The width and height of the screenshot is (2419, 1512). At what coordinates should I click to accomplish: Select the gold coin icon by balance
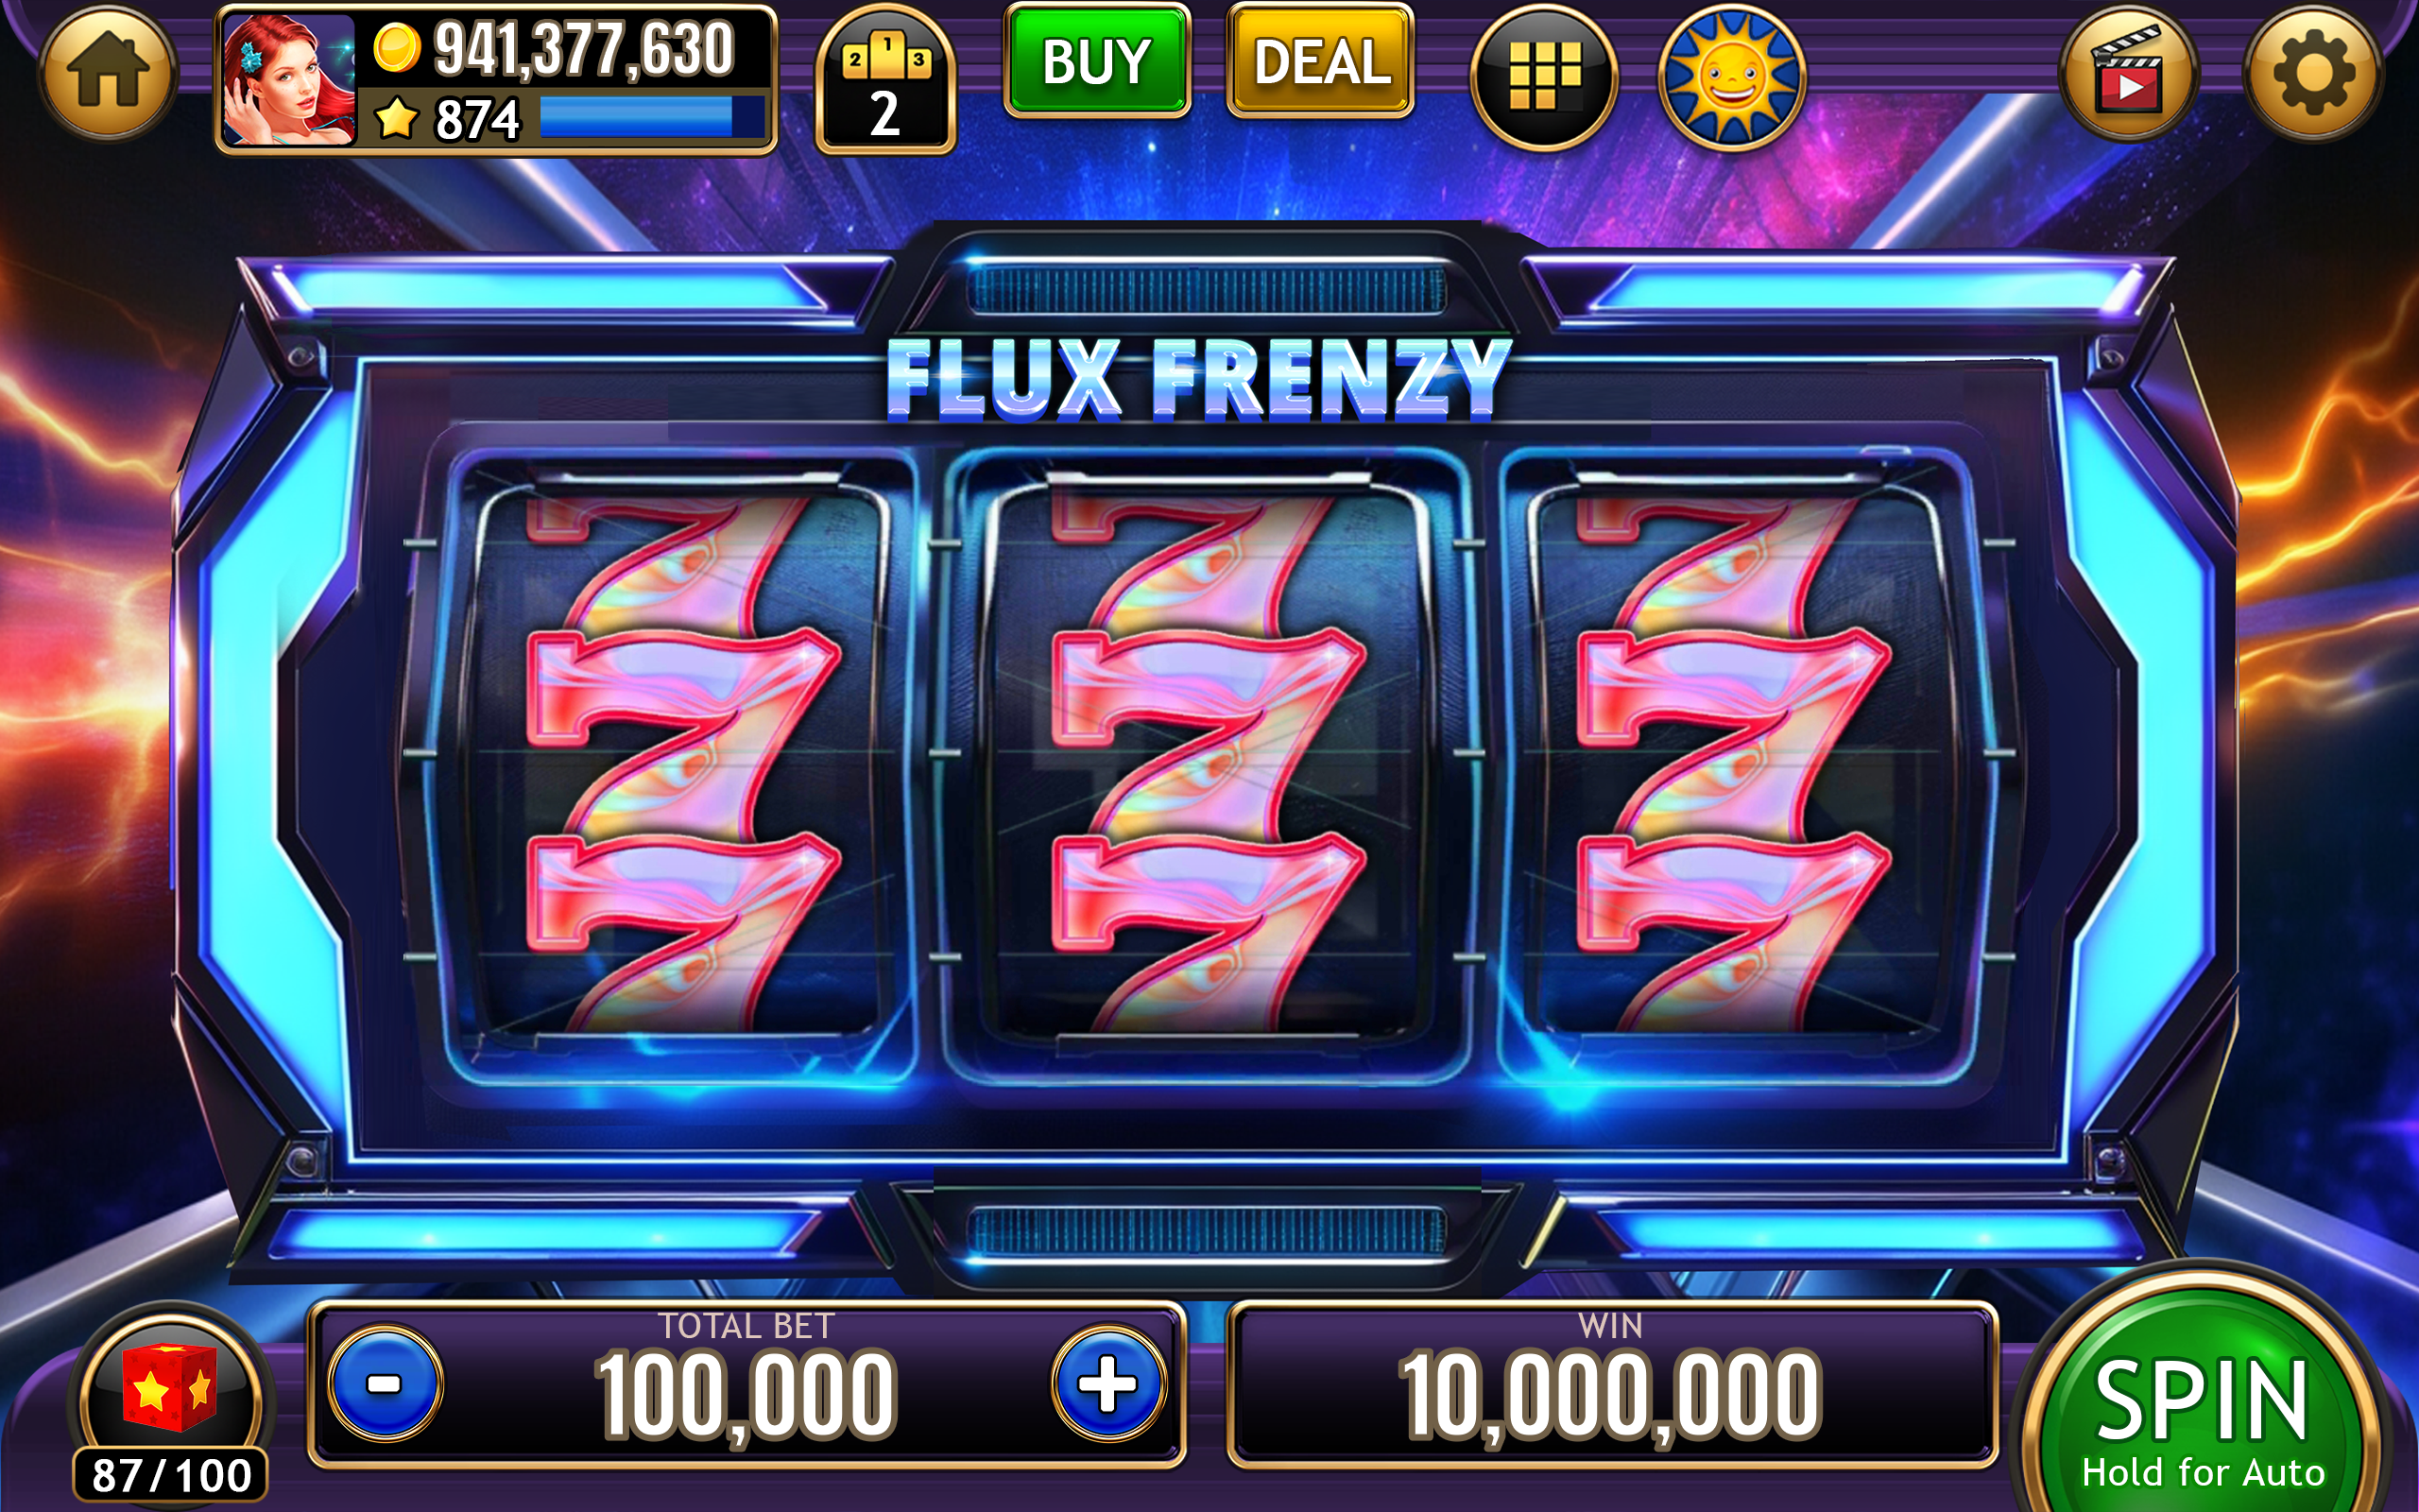tap(397, 48)
